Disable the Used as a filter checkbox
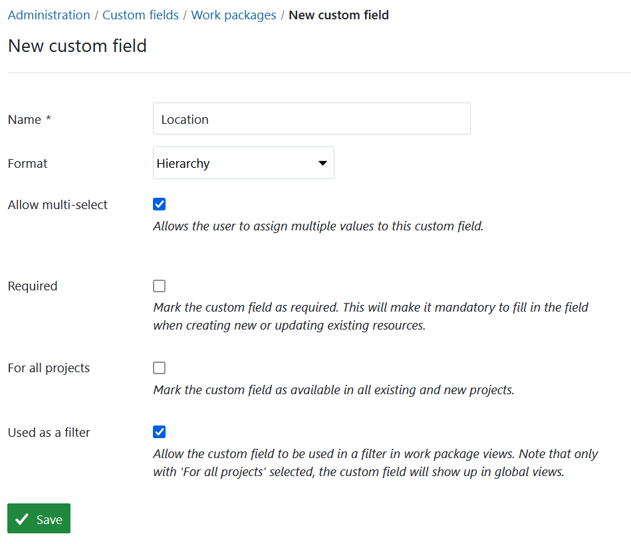This screenshot has height=544, width=631. 160,432
